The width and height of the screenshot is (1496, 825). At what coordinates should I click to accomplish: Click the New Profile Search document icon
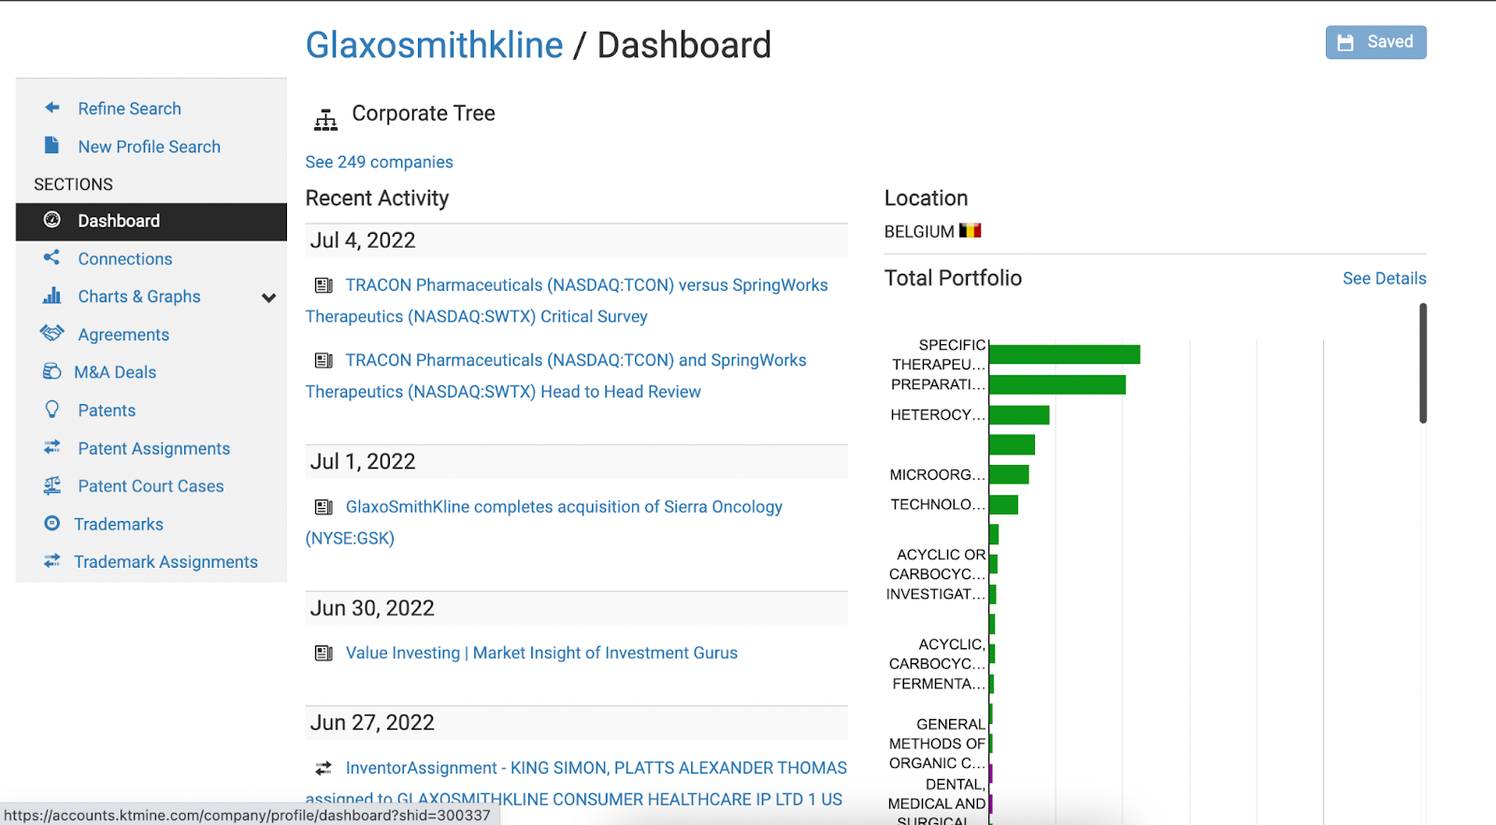point(52,145)
